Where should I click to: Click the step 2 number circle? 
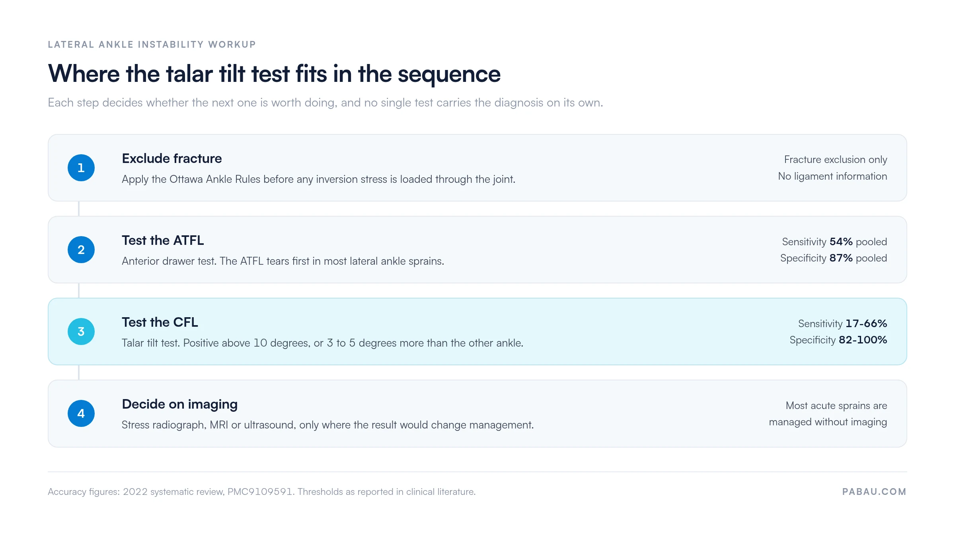[81, 250]
